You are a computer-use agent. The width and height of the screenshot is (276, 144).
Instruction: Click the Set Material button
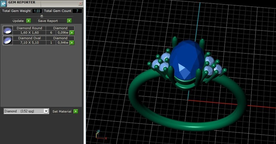point(62,111)
